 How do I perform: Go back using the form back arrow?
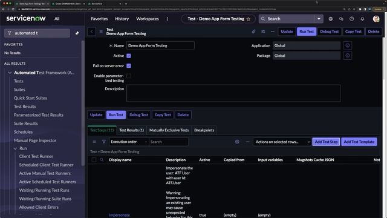[91, 31]
